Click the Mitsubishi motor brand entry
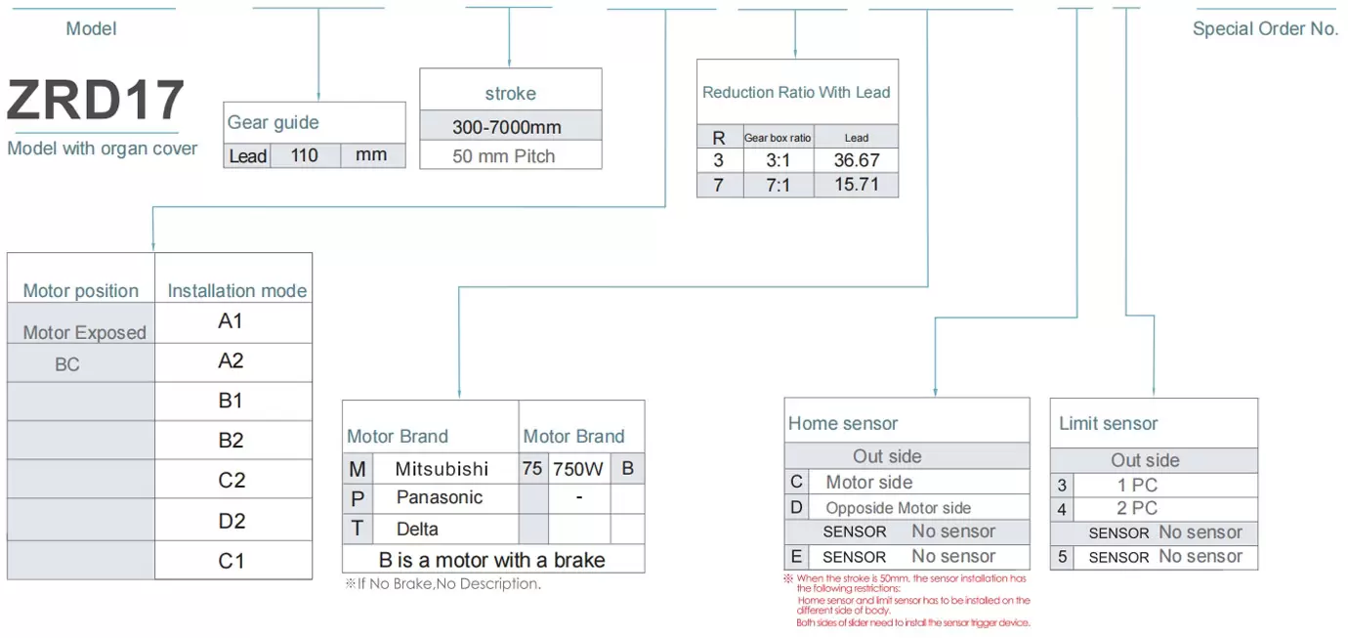1348x638 pixels. 442,469
